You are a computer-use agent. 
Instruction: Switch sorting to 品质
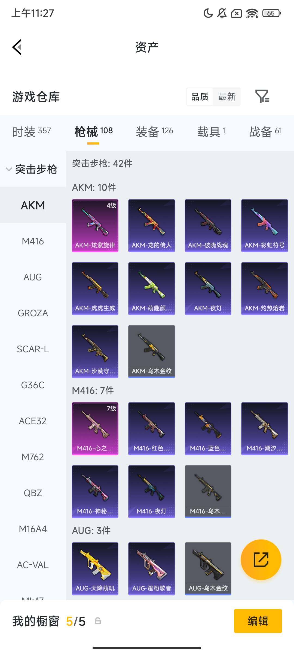click(200, 96)
